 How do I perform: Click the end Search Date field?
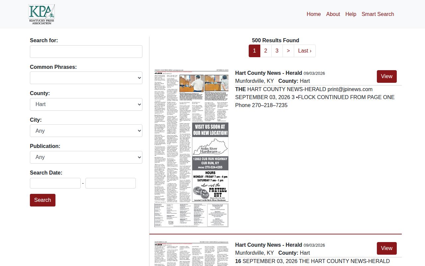111,183
